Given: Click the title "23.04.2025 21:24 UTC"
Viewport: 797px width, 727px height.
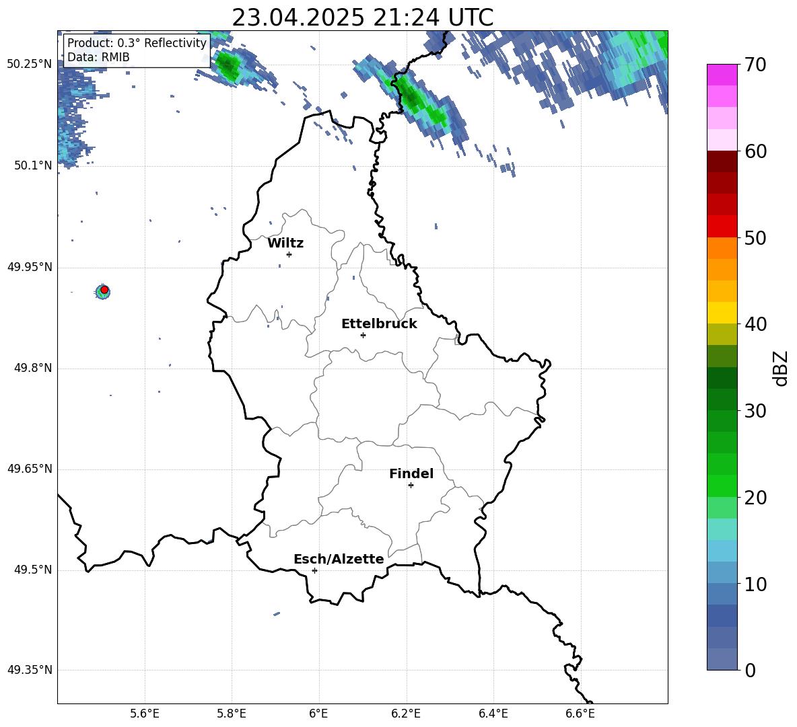Looking at the screenshot, I should tap(362, 17).
